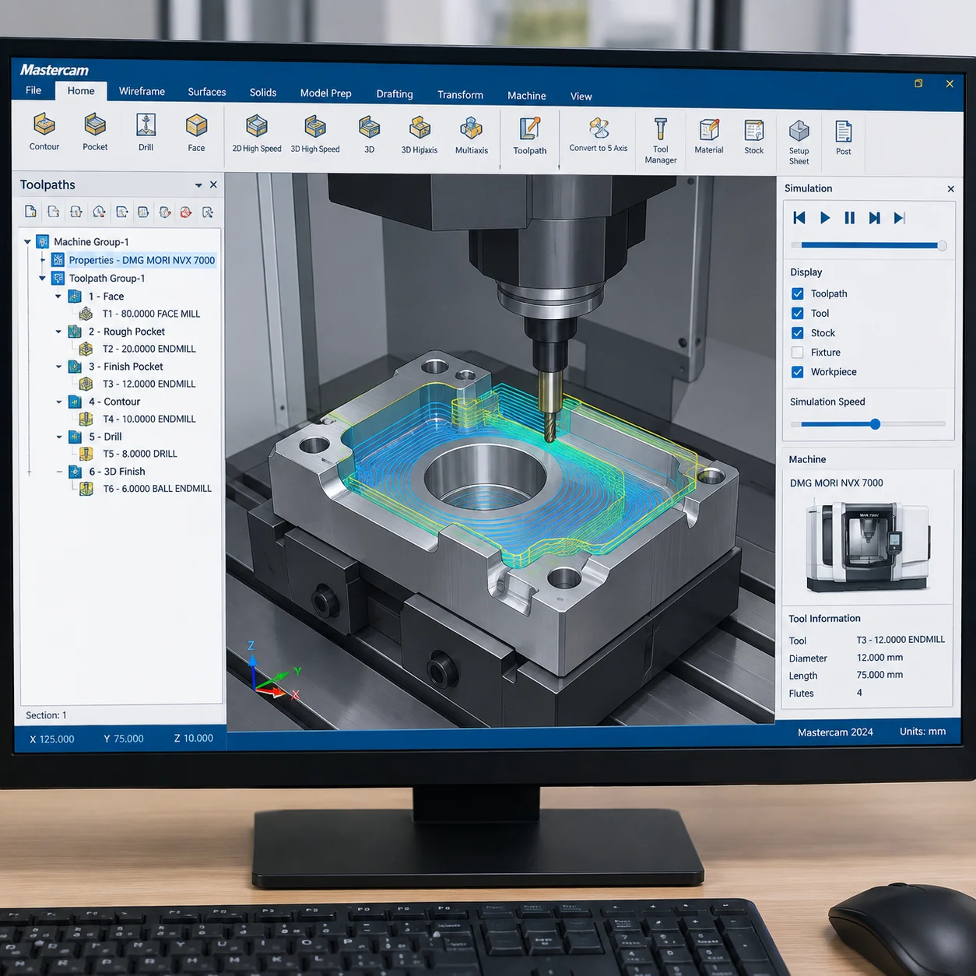
Task: Open the Toolpaths panel dropdown arrow
Action: click(x=198, y=185)
